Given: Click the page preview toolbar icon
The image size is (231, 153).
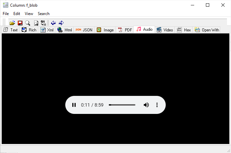Looking at the screenshot, I should coord(35,23).
